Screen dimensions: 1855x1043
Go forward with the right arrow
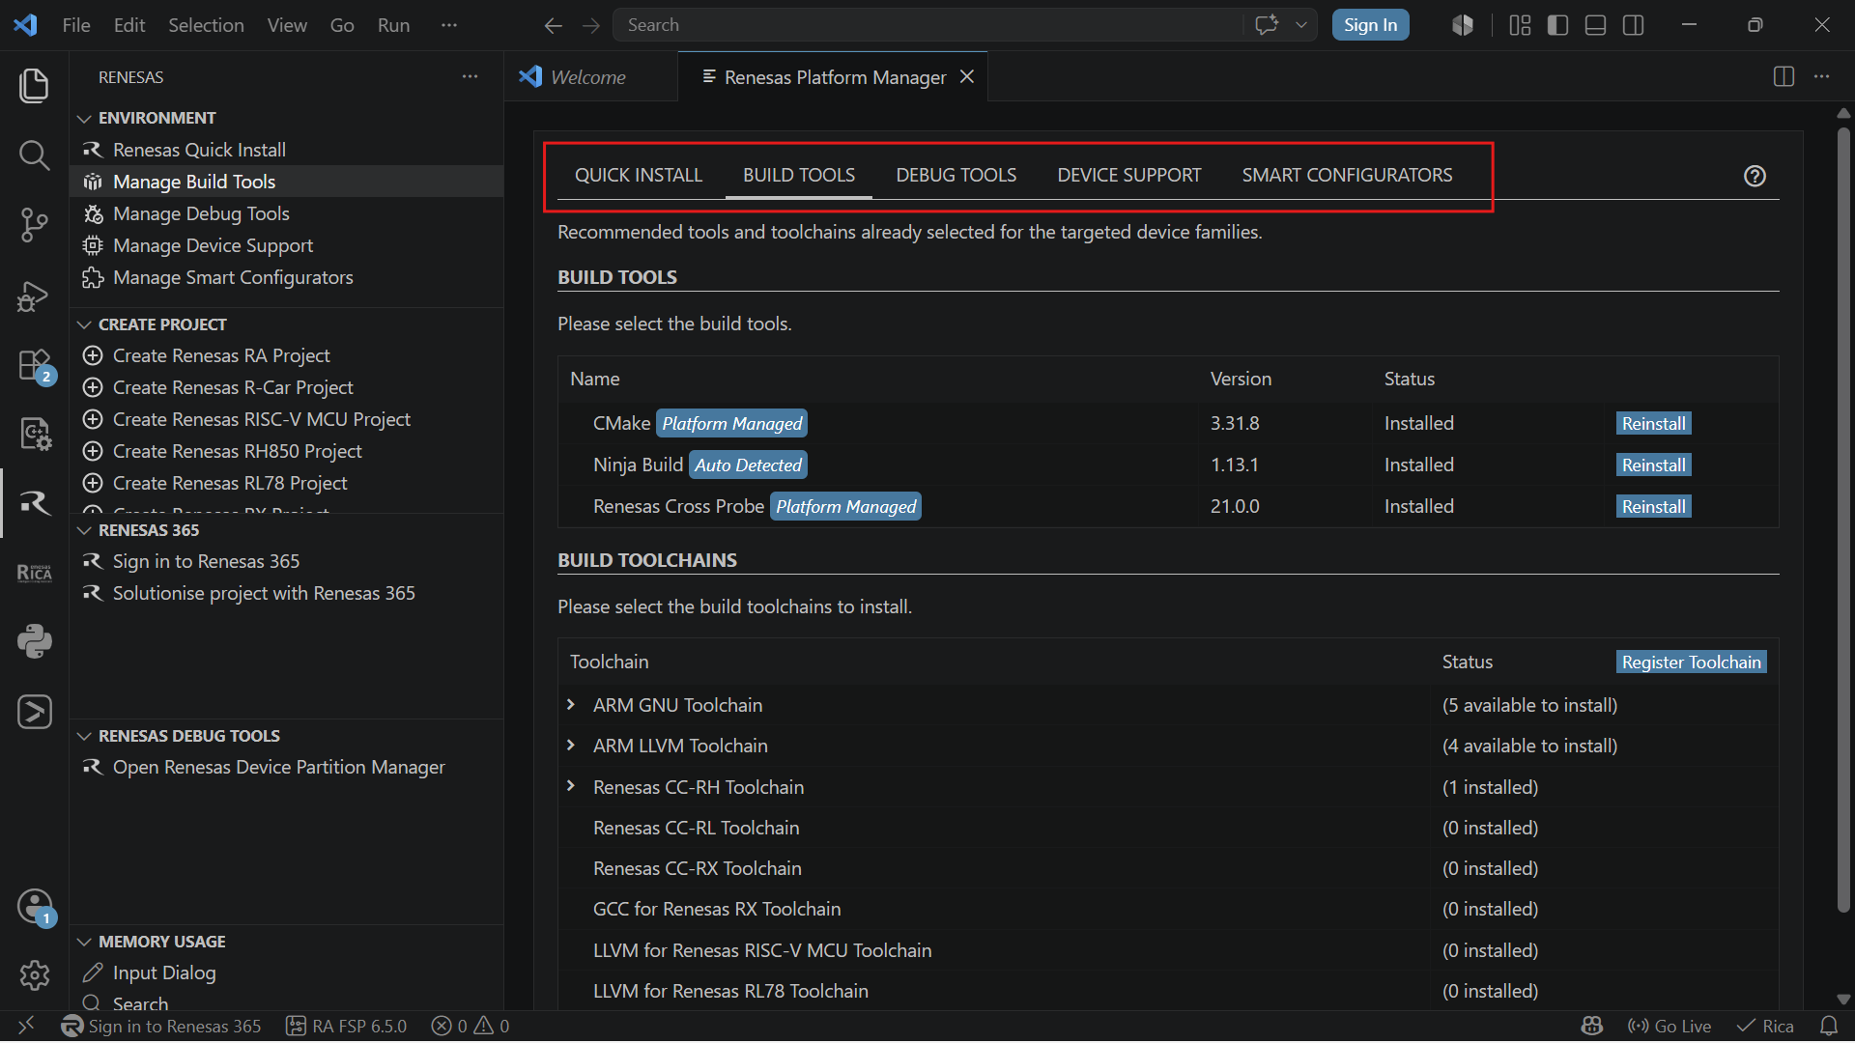(x=591, y=26)
